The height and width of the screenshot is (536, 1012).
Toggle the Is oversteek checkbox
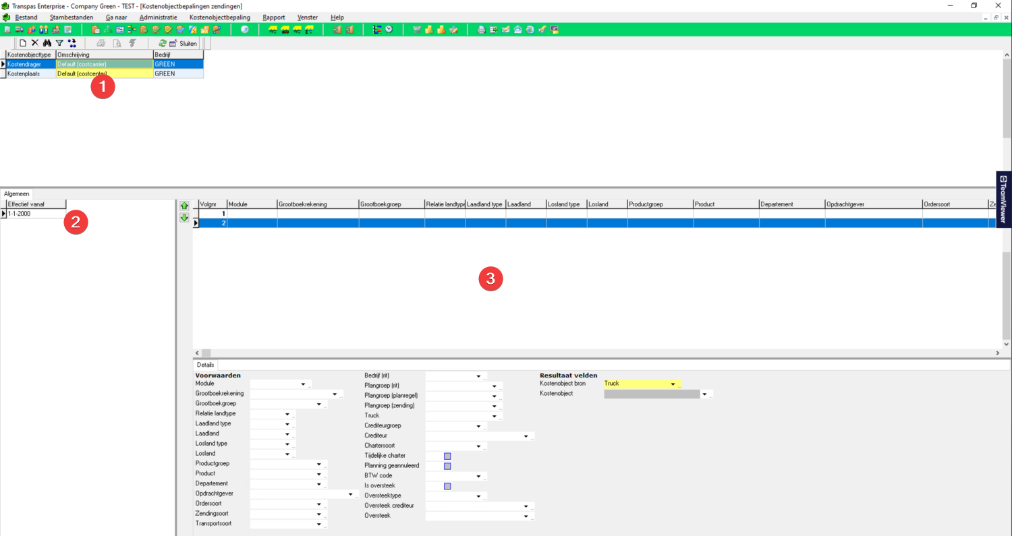[447, 486]
